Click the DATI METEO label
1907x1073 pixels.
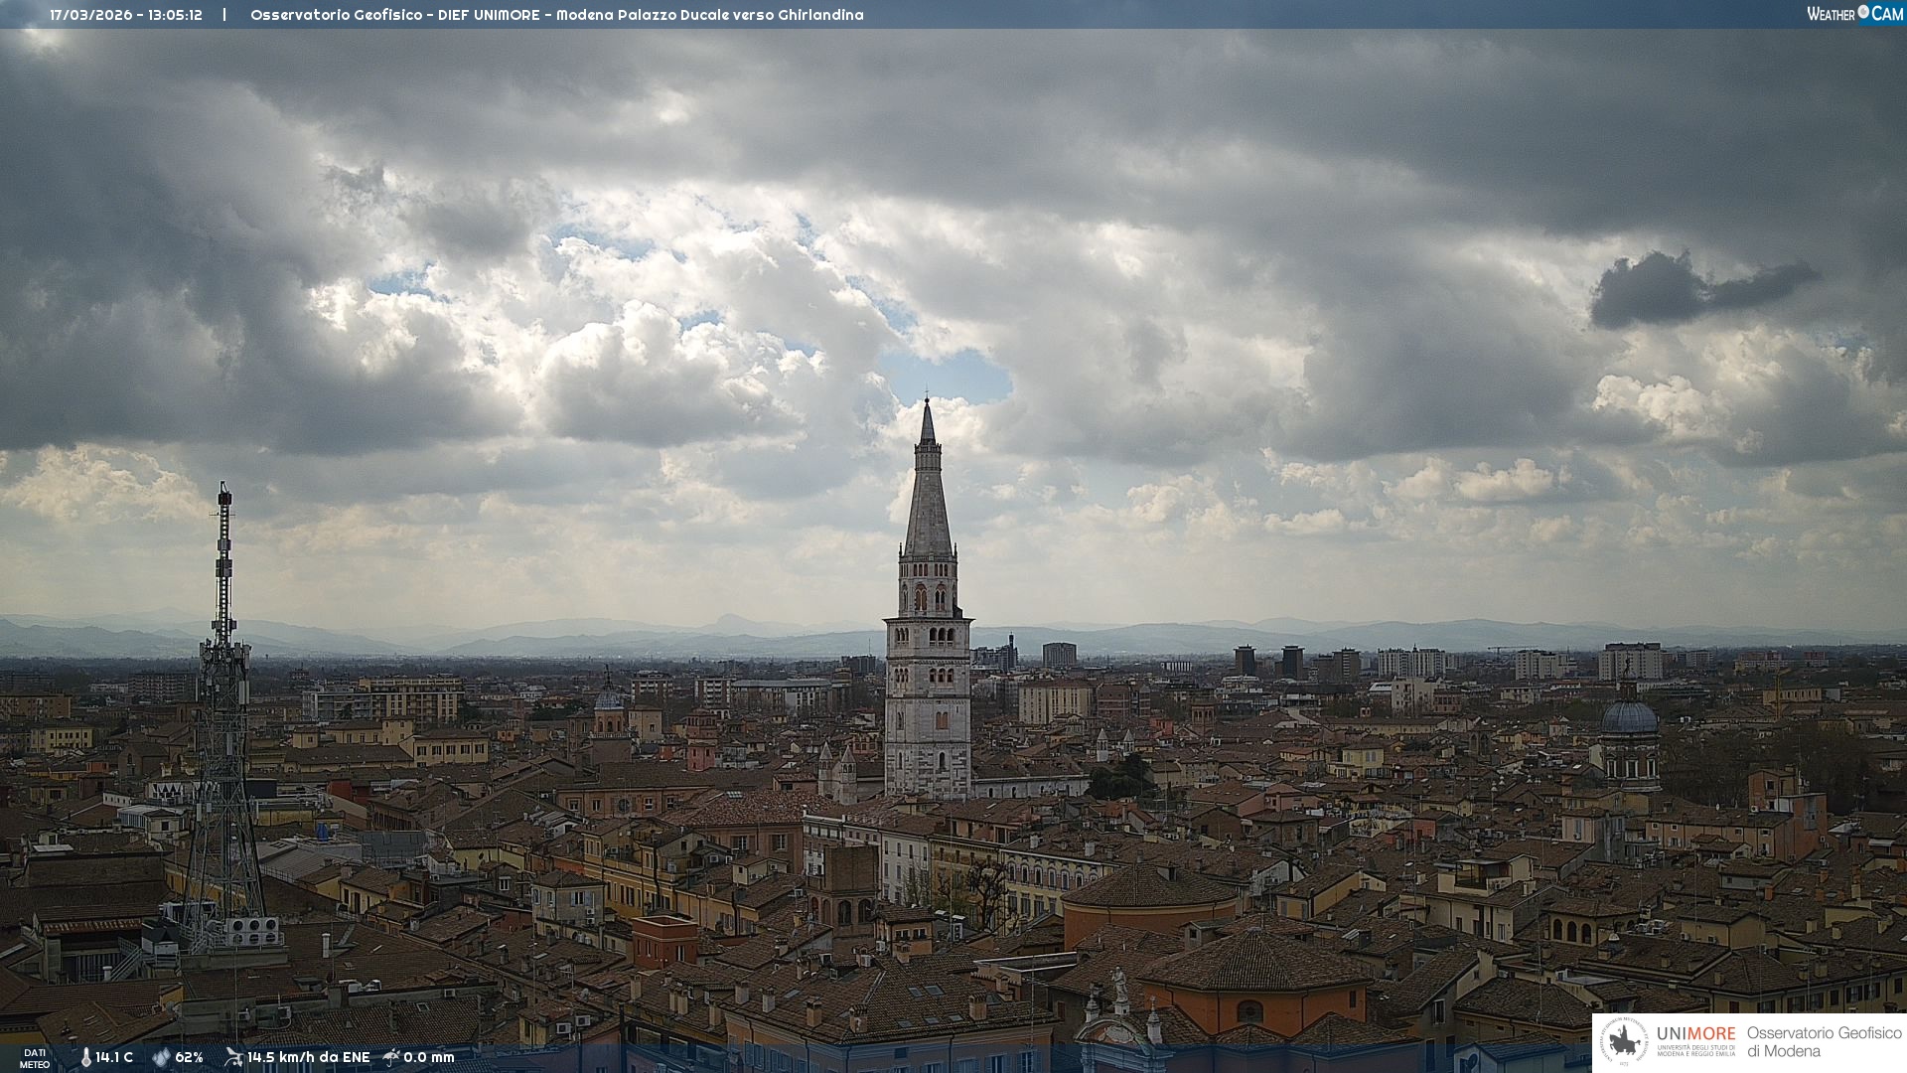click(35, 1058)
